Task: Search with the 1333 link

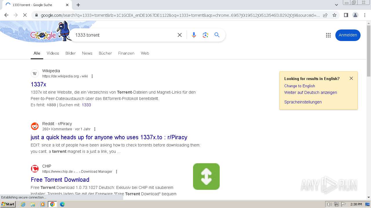Action: (86, 105)
